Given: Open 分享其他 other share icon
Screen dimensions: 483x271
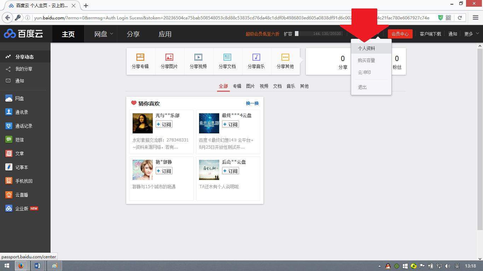Looking at the screenshot, I should 285,61.
